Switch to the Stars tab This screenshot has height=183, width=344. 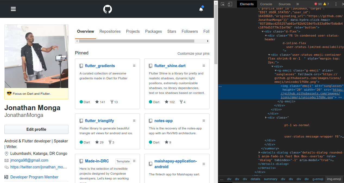172,31
